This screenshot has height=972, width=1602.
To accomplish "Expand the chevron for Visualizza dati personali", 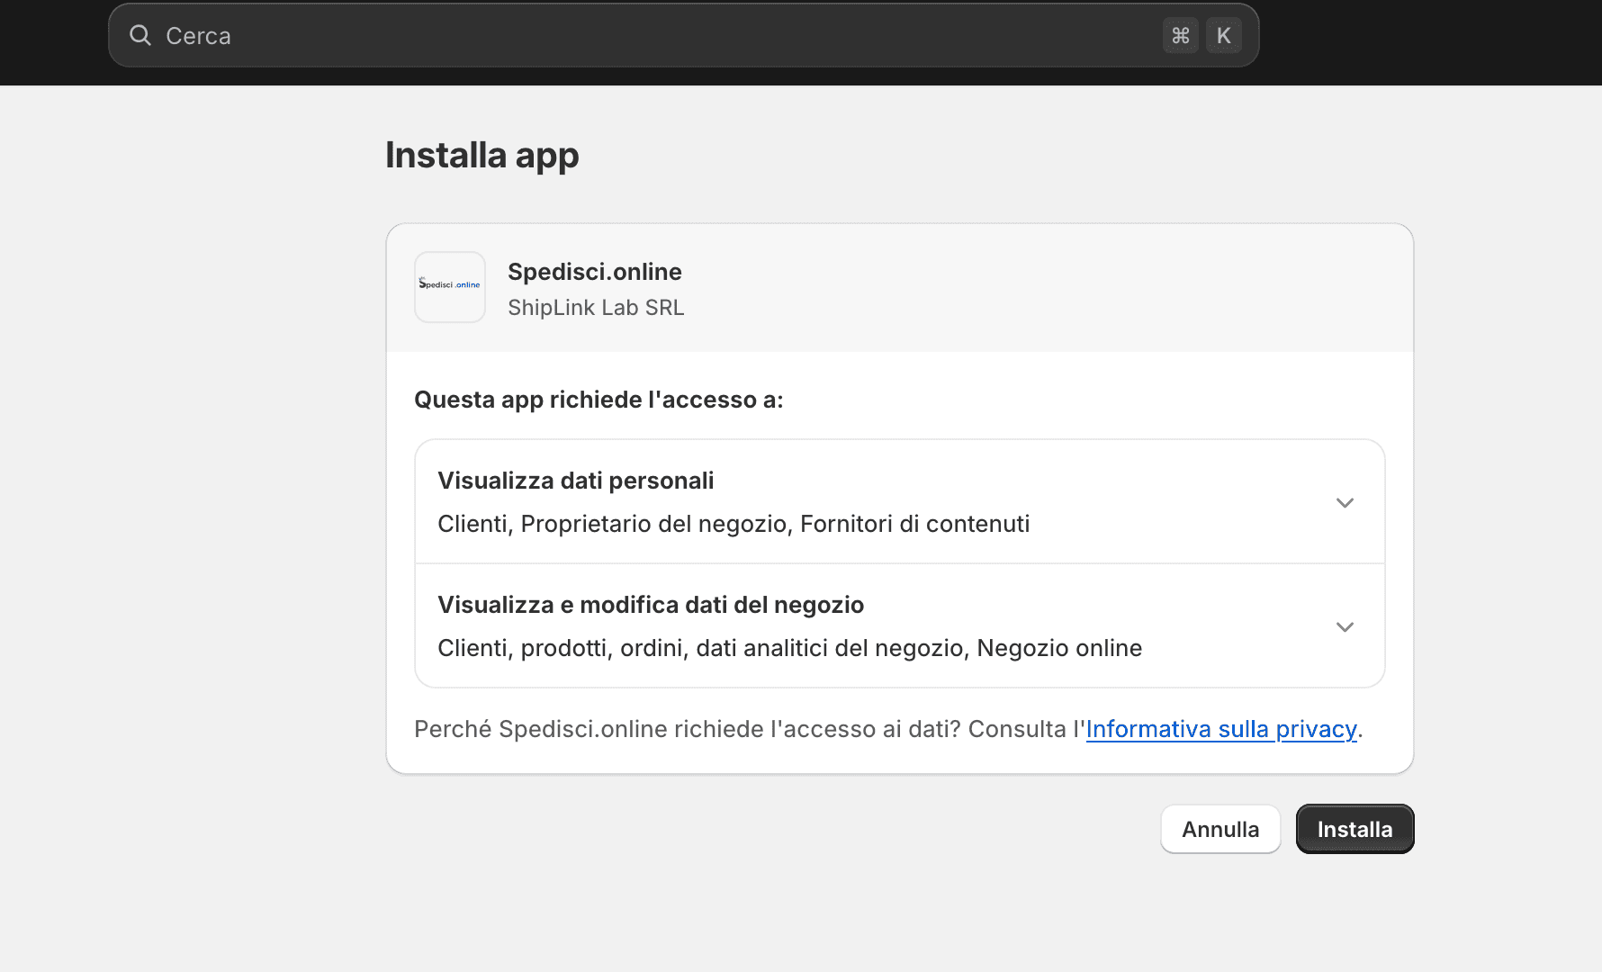I will [x=1345, y=503].
